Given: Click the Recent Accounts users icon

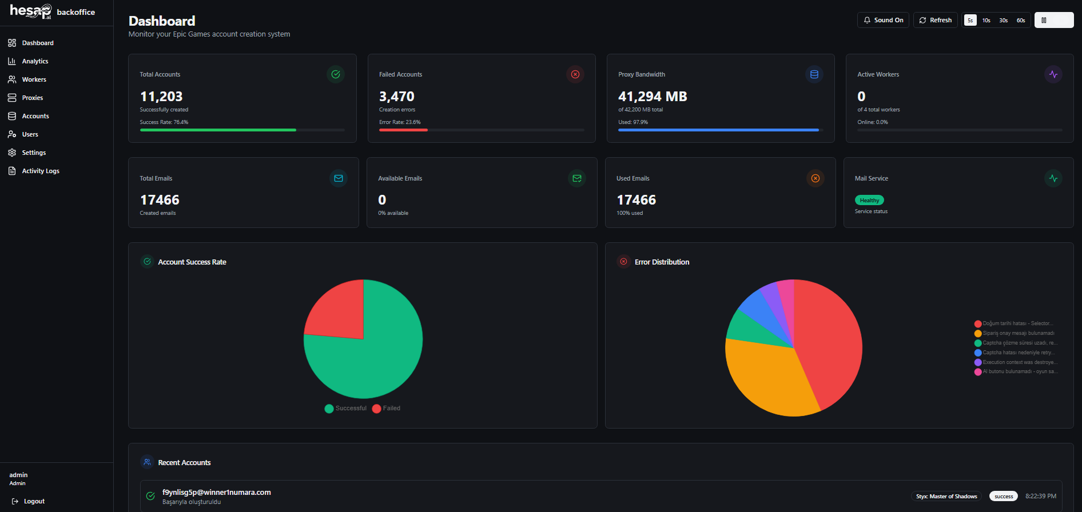Looking at the screenshot, I should (x=148, y=462).
